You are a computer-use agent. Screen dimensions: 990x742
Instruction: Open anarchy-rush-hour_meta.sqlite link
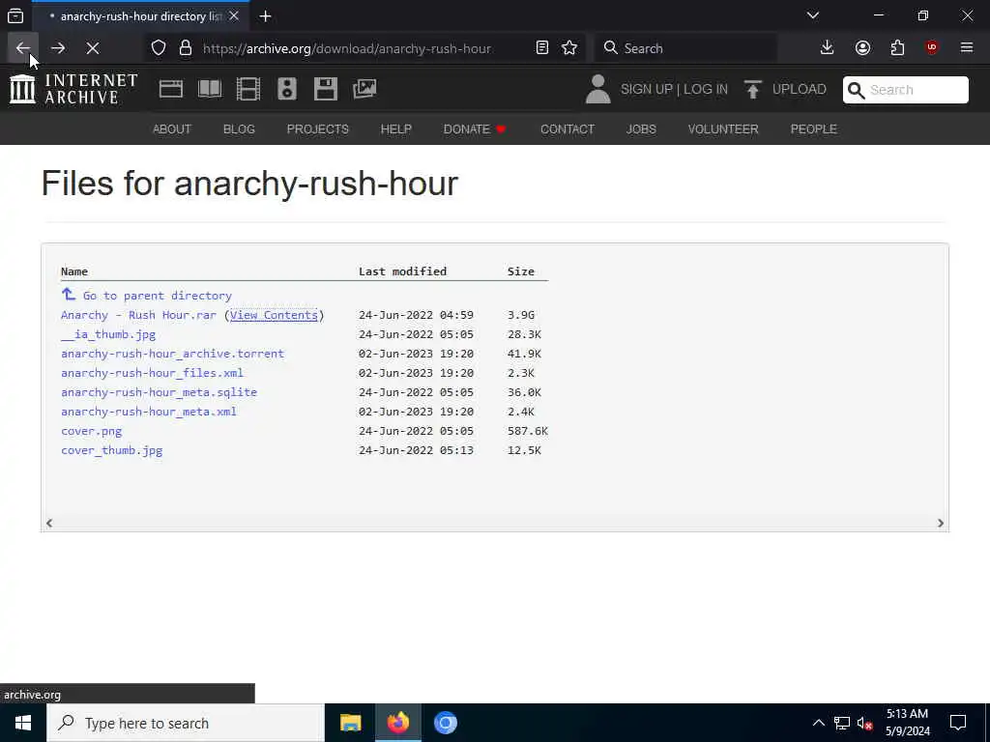(x=160, y=392)
